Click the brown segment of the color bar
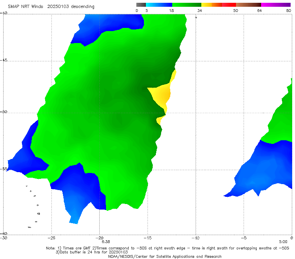This screenshot has width=295, height=259. [x=248, y=5]
